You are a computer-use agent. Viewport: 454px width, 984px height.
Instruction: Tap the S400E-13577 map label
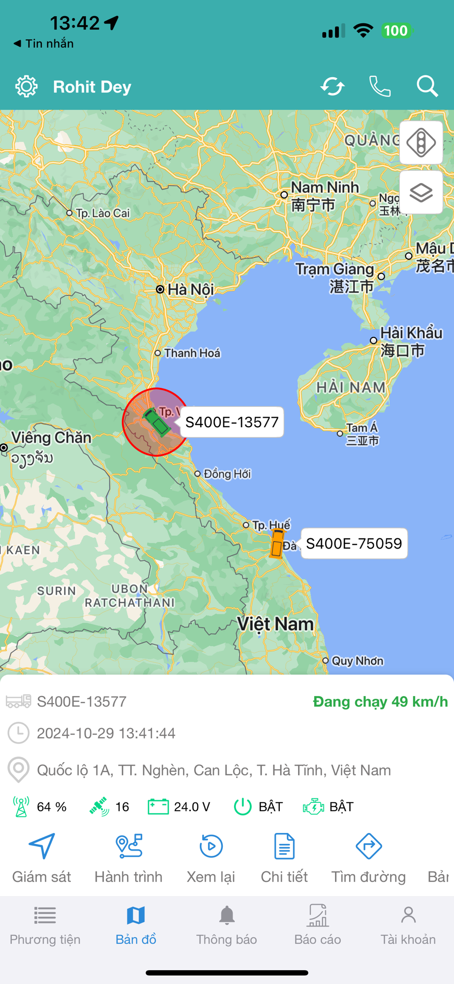[232, 422]
